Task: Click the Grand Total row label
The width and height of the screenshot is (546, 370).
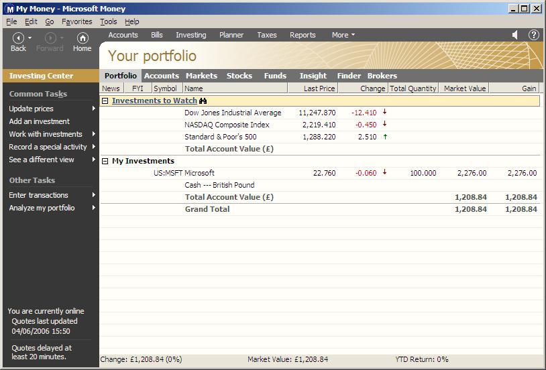Action: [x=207, y=209]
